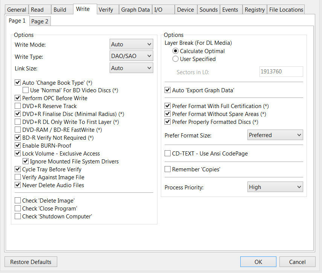Switch to the Verify tab
322x273 pixels.
106,10
